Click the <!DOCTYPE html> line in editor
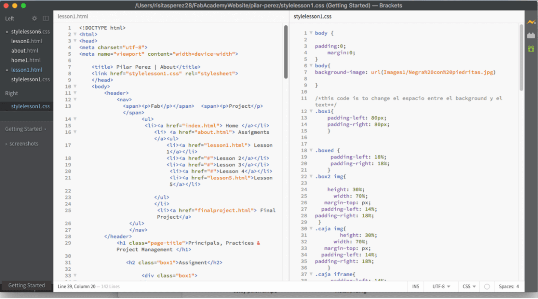This screenshot has width=538, height=299. tap(102, 28)
